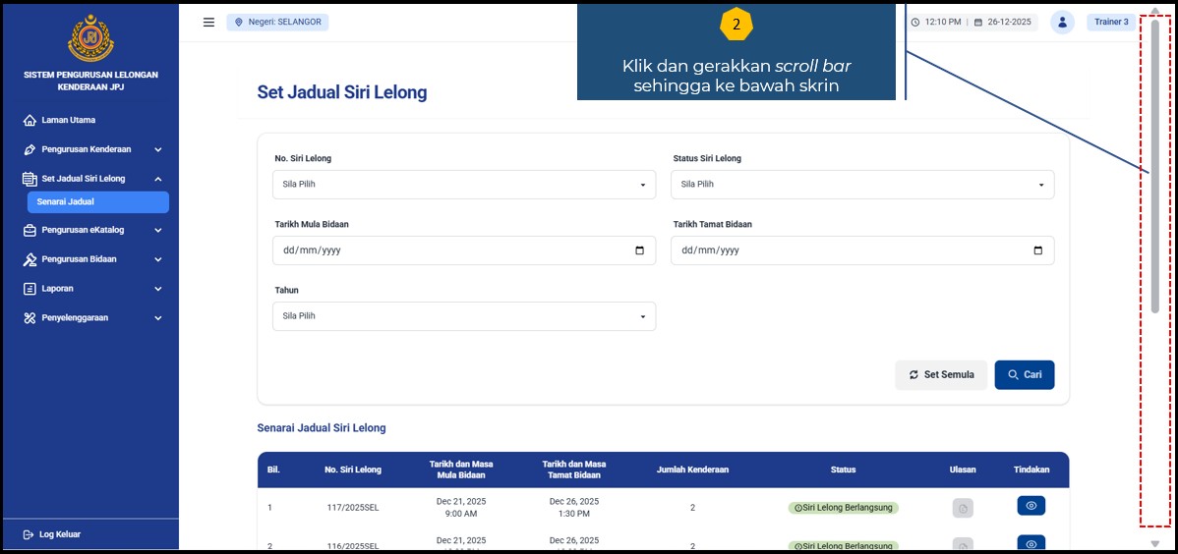Click the JPJ logo in sidebar

click(90, 38)
